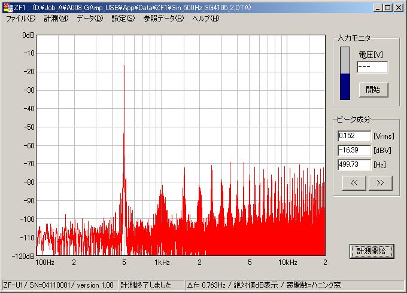The width and height of the screenshot is (407, 293).
Task: Click the 計測開始 button
Action: point(372,251)
